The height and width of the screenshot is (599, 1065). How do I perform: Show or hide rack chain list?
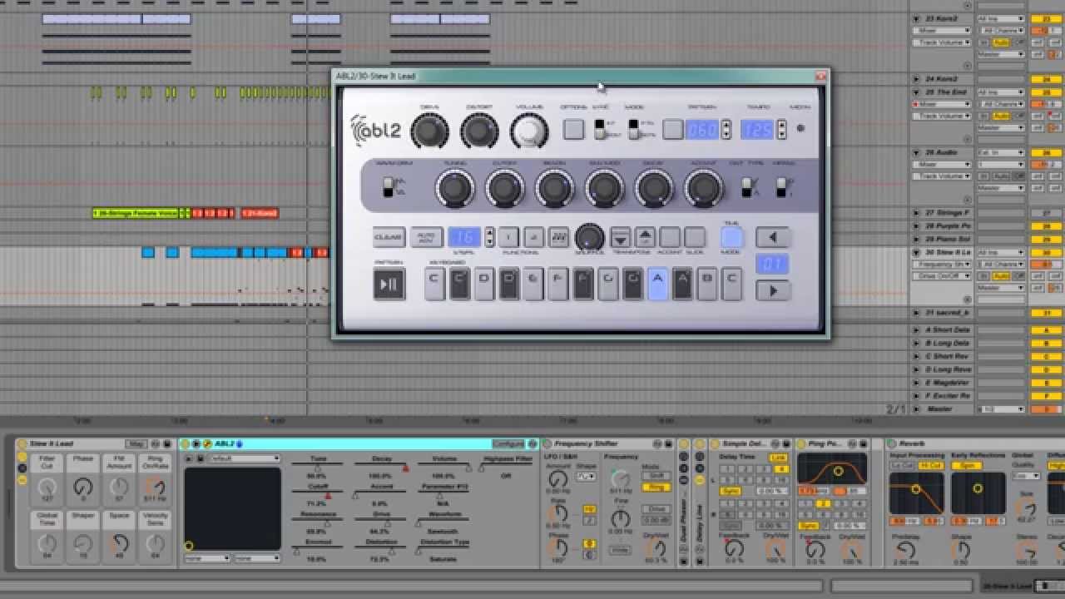22,468
